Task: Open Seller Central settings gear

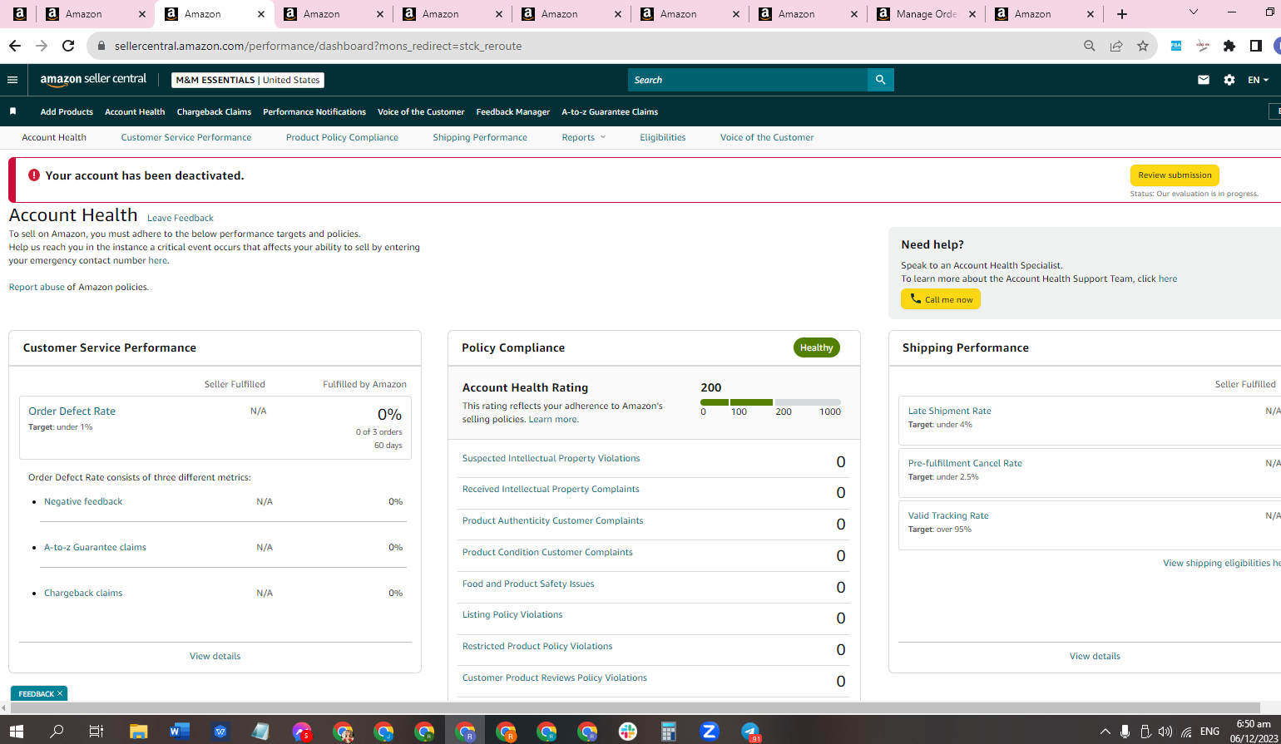Action: pyautogui.click(x=1229, y=80)
